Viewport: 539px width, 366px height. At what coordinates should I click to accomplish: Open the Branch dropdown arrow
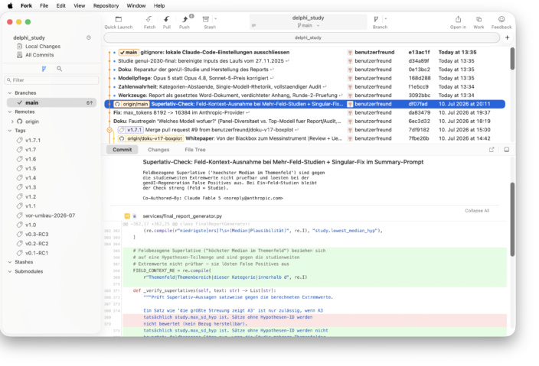pyautogui.click(x=386, y=19)
